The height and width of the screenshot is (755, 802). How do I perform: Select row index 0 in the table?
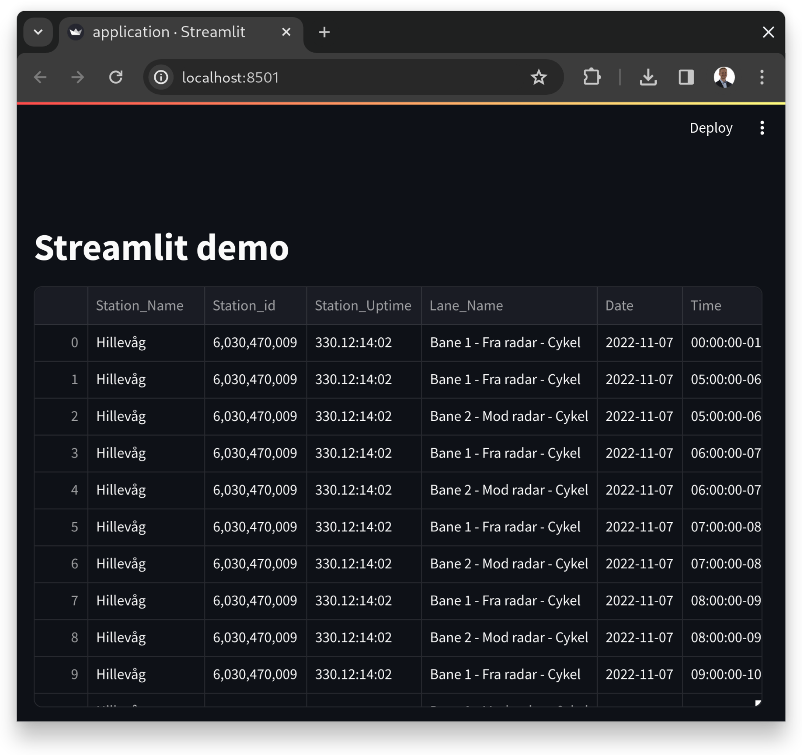tap(61, 343)
